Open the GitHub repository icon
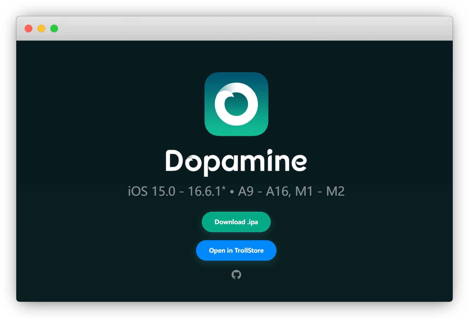This screenshot has height=318, width=469. pyautogui.click(x=236, y=275)
